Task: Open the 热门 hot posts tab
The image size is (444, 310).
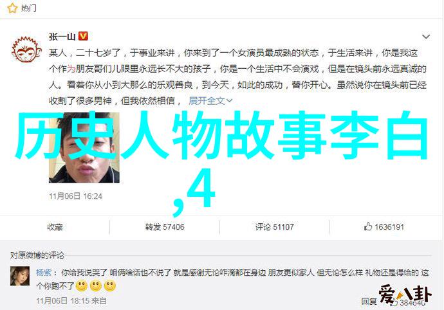Action: (28, 8)
